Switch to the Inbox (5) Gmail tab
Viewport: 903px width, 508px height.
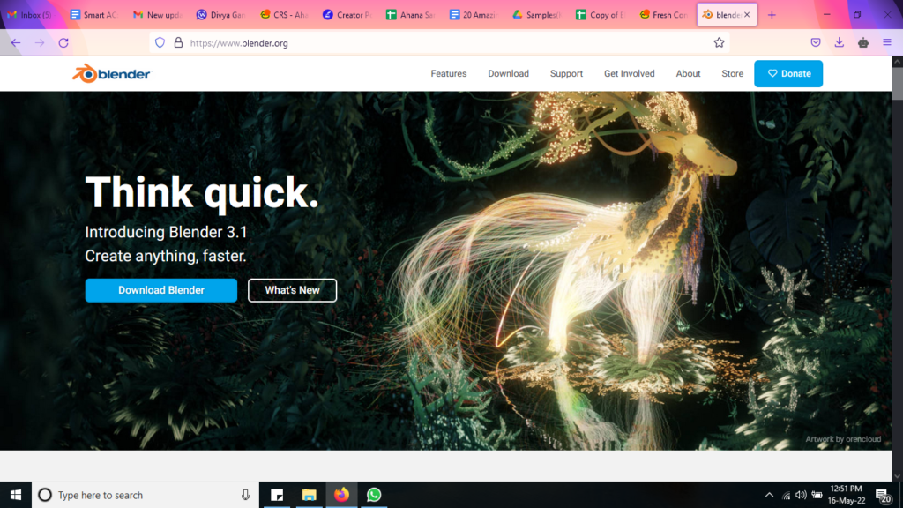pyautogui.click(x=29, y=15)
